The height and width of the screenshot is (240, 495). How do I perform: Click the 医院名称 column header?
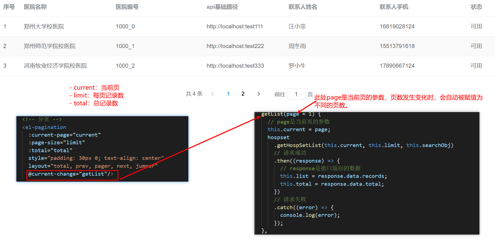tap(35, 7)
